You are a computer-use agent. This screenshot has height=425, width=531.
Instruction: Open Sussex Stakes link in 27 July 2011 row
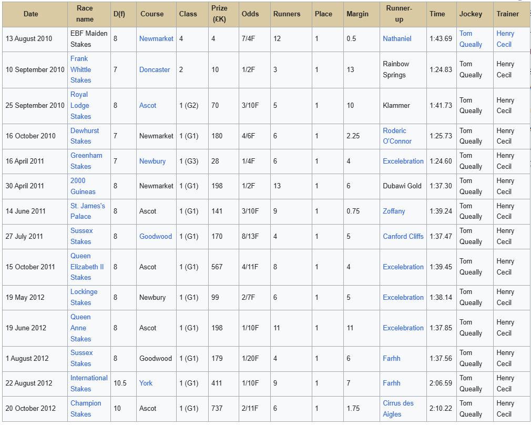(81, 236)
